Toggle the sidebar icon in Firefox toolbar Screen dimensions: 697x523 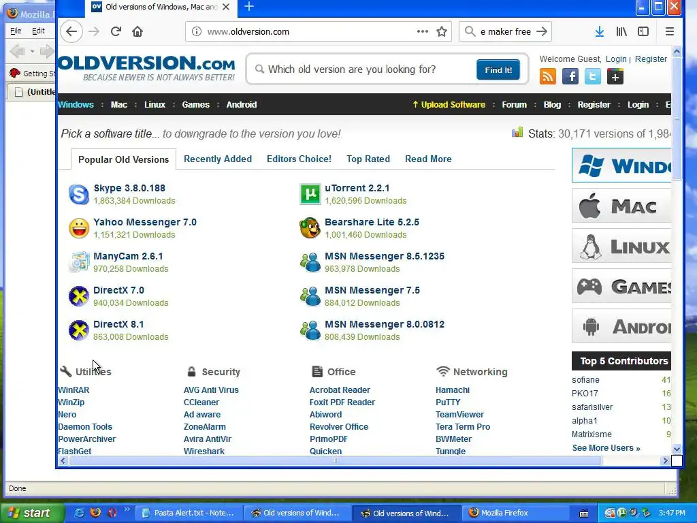(643, 31)
